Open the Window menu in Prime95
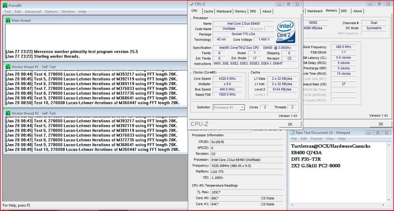394x211 pixels. click(x=68, y=12)
